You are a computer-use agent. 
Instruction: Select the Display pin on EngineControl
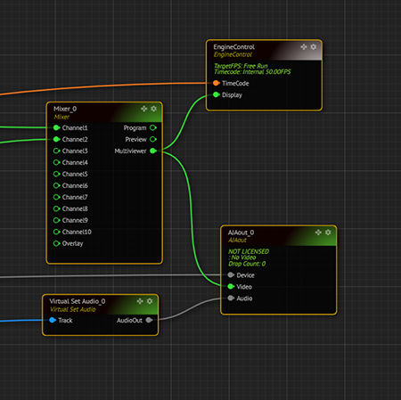(x=217, y=94)
